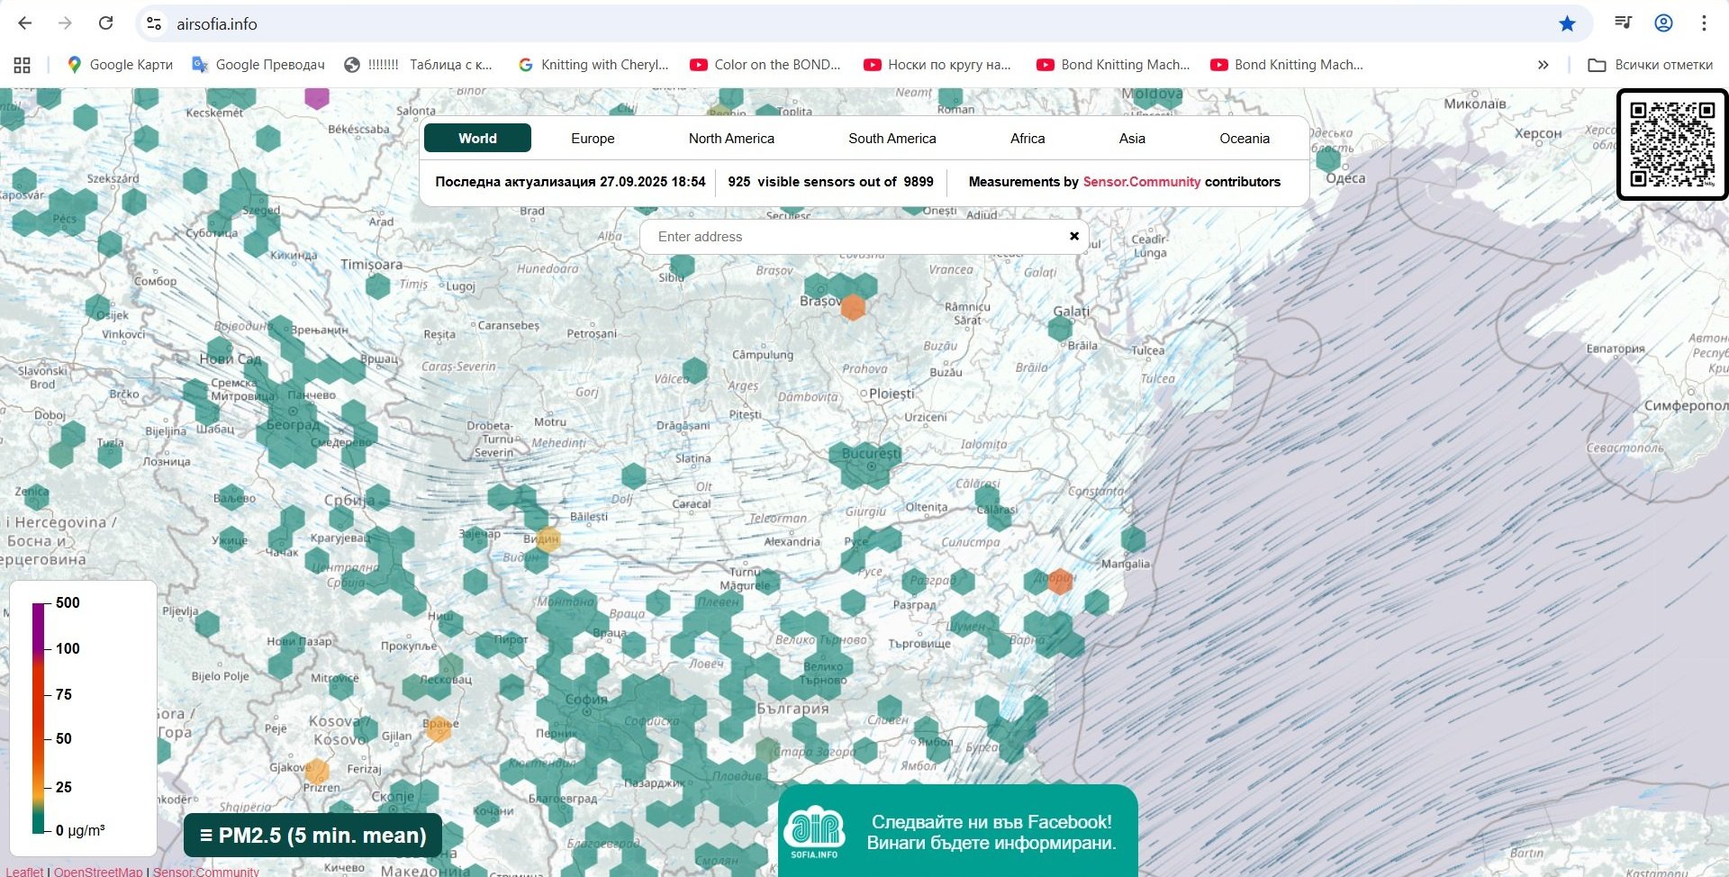Open Sensor.Community link in map footer
The width and height of the screenshot is (1729, 877).
pyautogui.click(x=205, y=871)
